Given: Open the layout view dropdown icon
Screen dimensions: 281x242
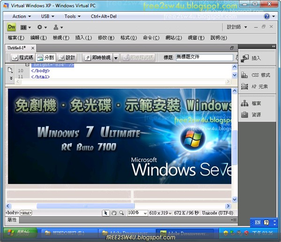Looking at the screenshot, I should coord(26,28).
